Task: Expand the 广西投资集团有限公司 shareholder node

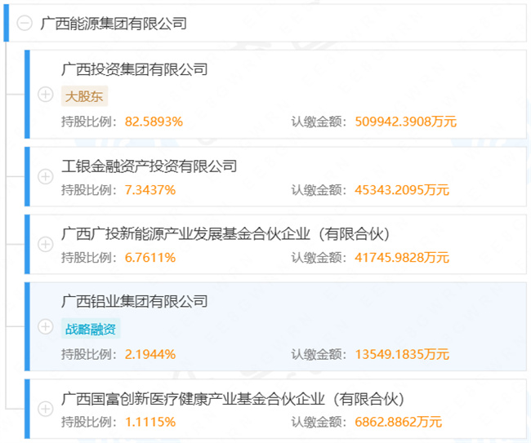Action: pos(46,94)
